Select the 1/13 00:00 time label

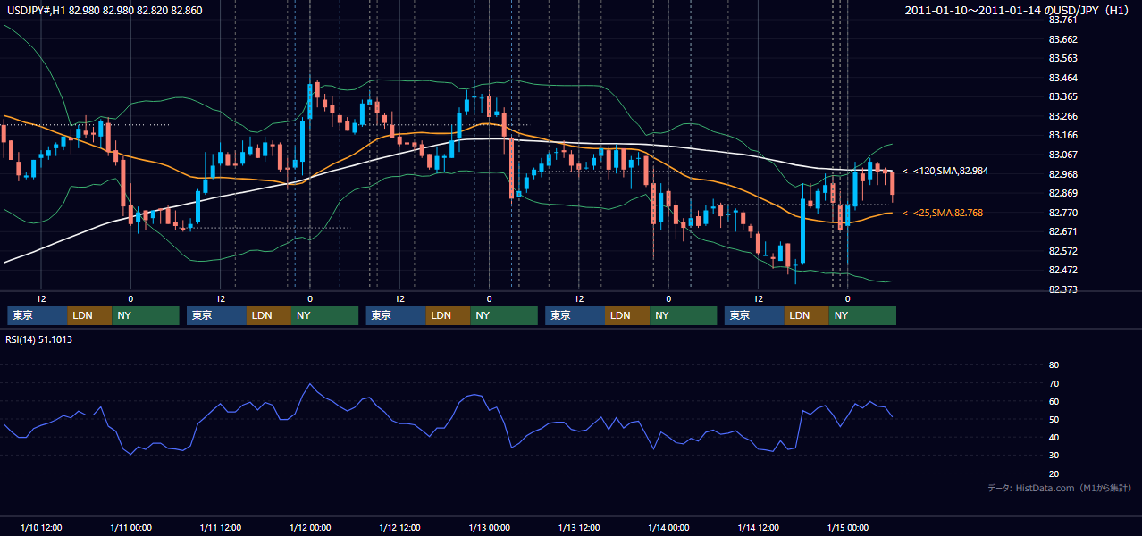click(x=489, y=527)
